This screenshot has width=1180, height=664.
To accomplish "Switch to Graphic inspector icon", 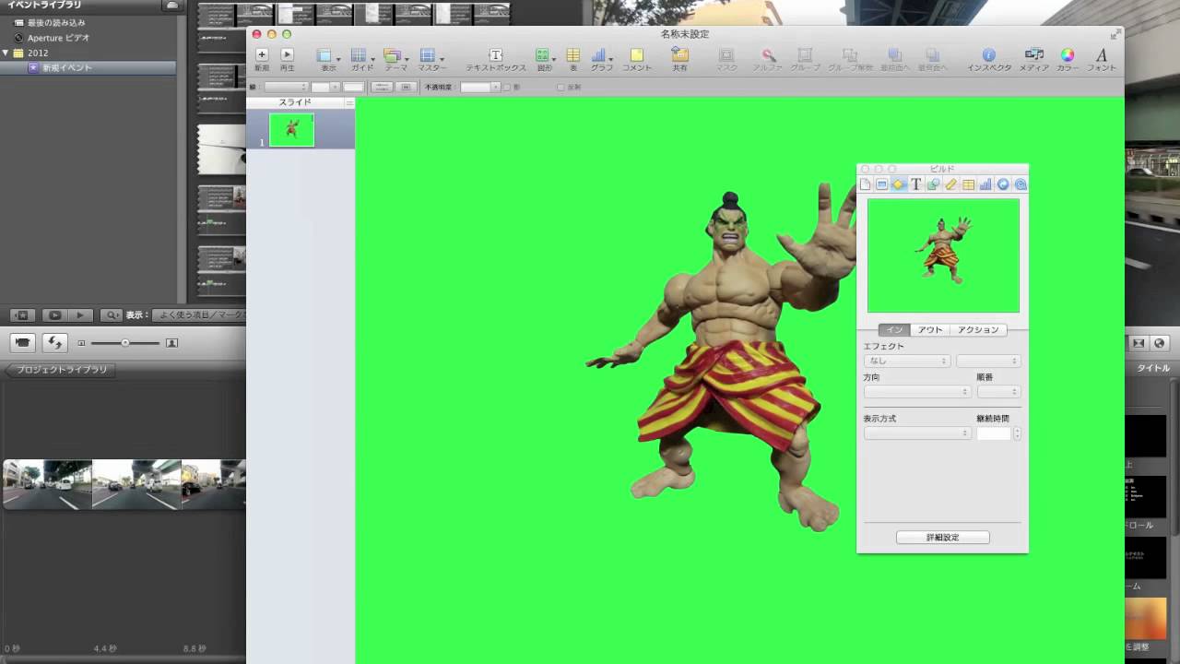I will [933, 184].
